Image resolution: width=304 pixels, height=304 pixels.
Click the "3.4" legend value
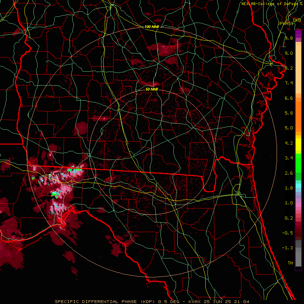coord(289,158)
